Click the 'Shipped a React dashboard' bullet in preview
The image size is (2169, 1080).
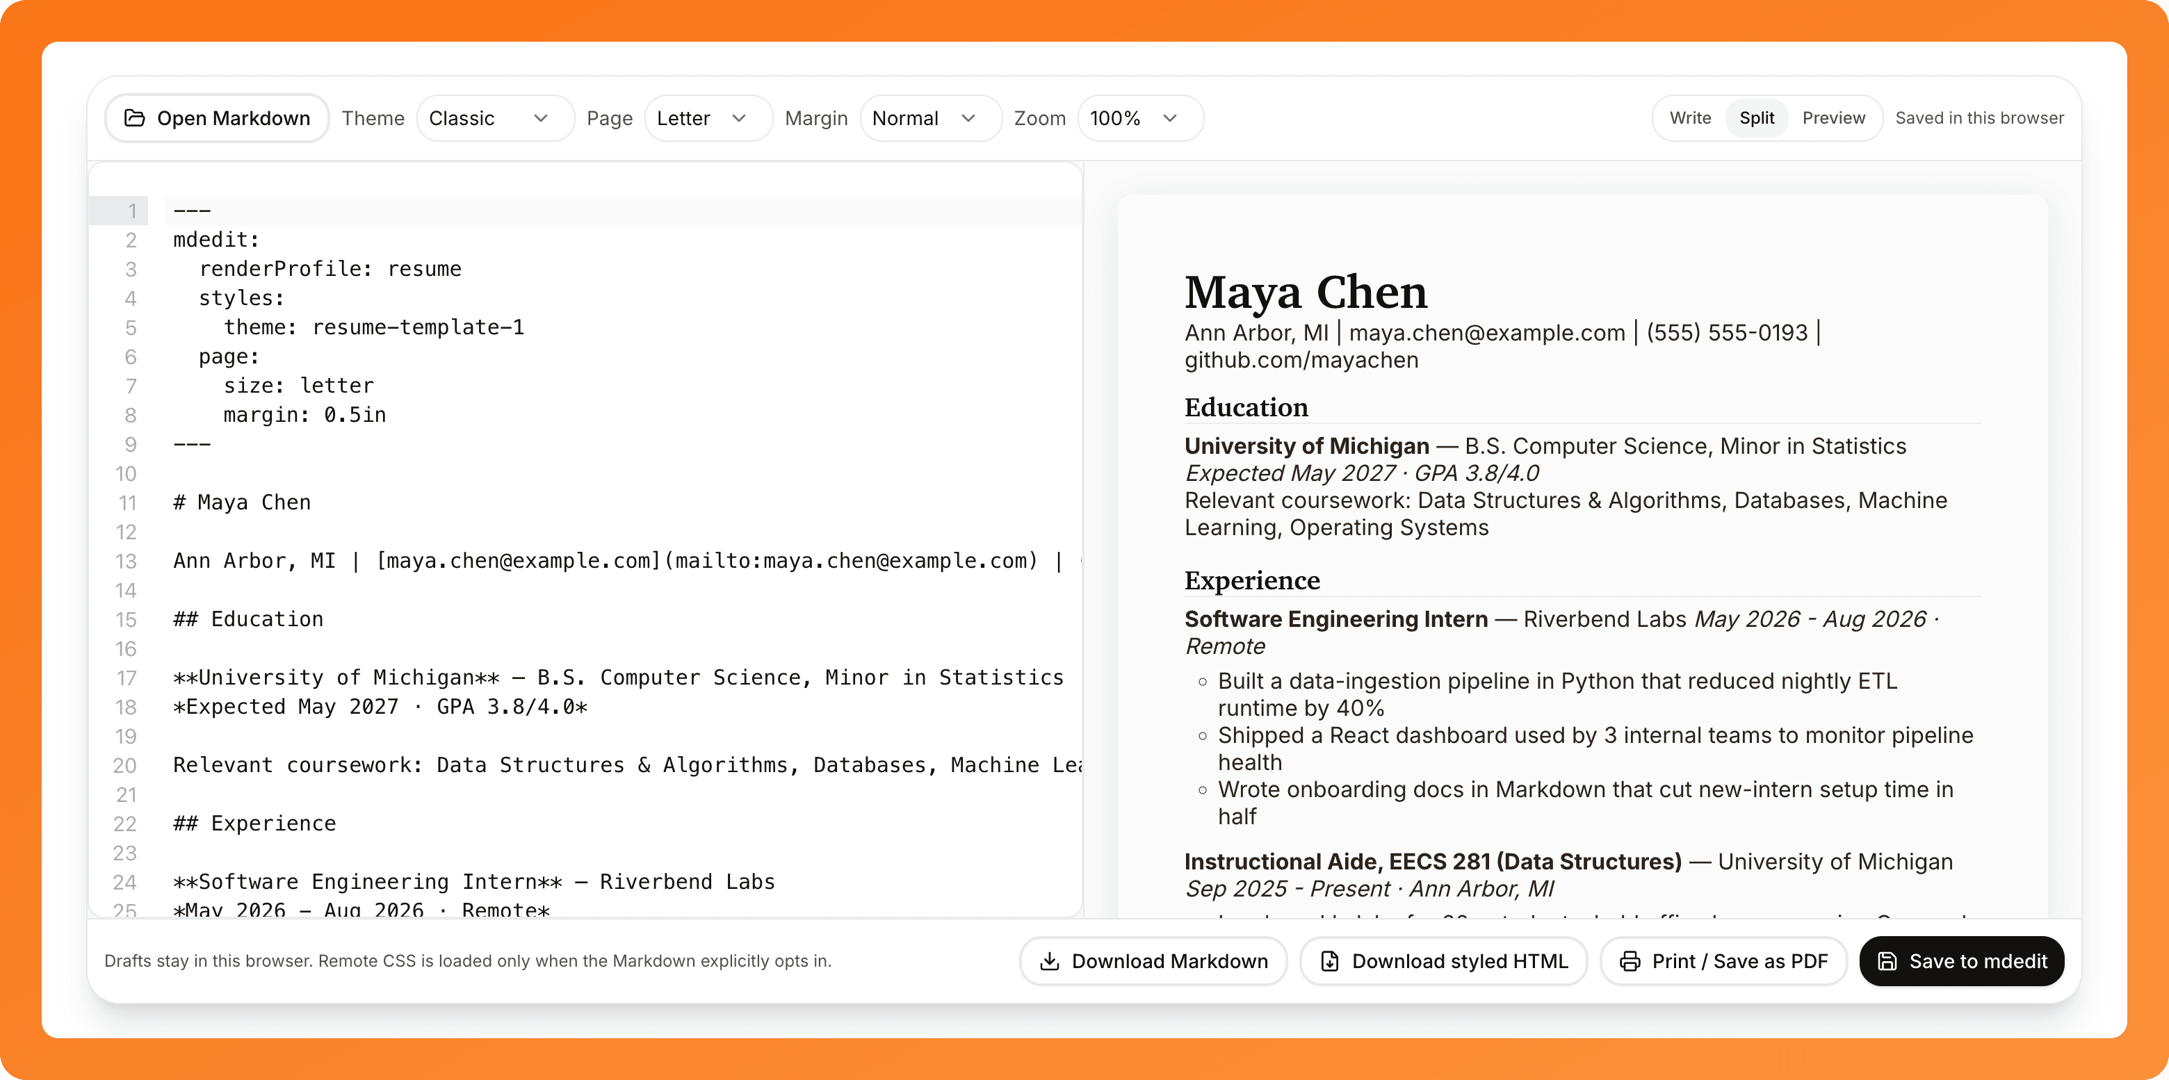coord(1595,748)
